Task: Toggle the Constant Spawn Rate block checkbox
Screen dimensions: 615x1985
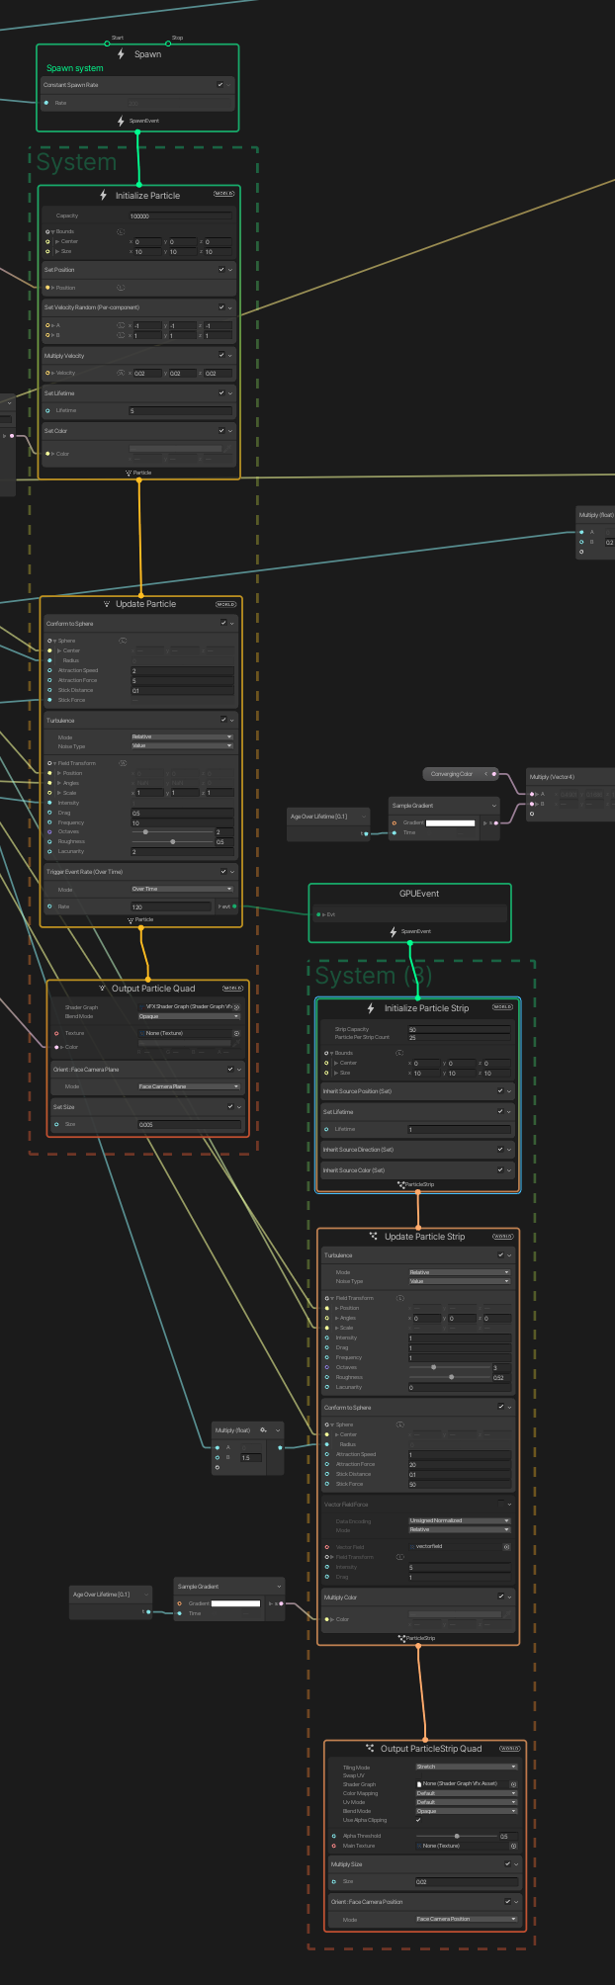Action: point(220,85)
